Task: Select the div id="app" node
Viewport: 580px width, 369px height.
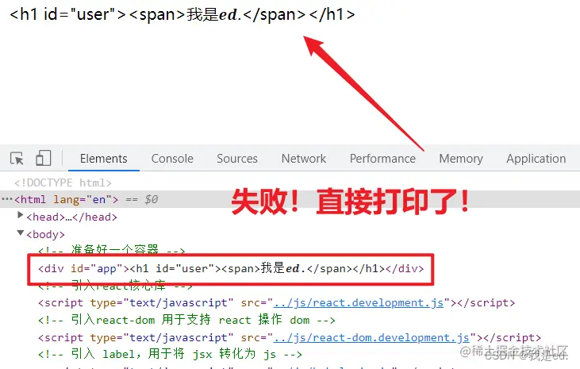Action: (231, 268)
